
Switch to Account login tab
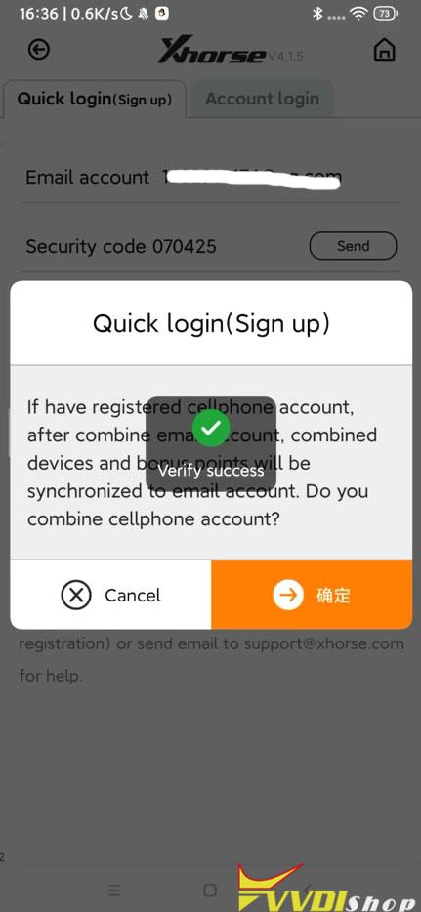coord(262,98)
